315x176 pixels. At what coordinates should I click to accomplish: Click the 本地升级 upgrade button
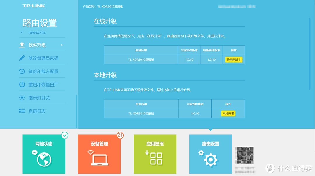pos(228,113)
